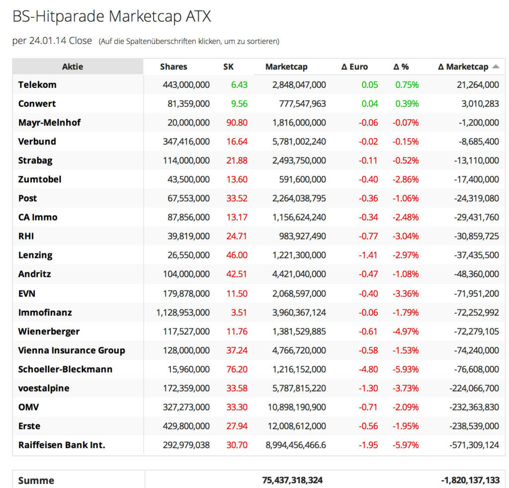Sort by Marketcap column header

(x=286, y=67)
